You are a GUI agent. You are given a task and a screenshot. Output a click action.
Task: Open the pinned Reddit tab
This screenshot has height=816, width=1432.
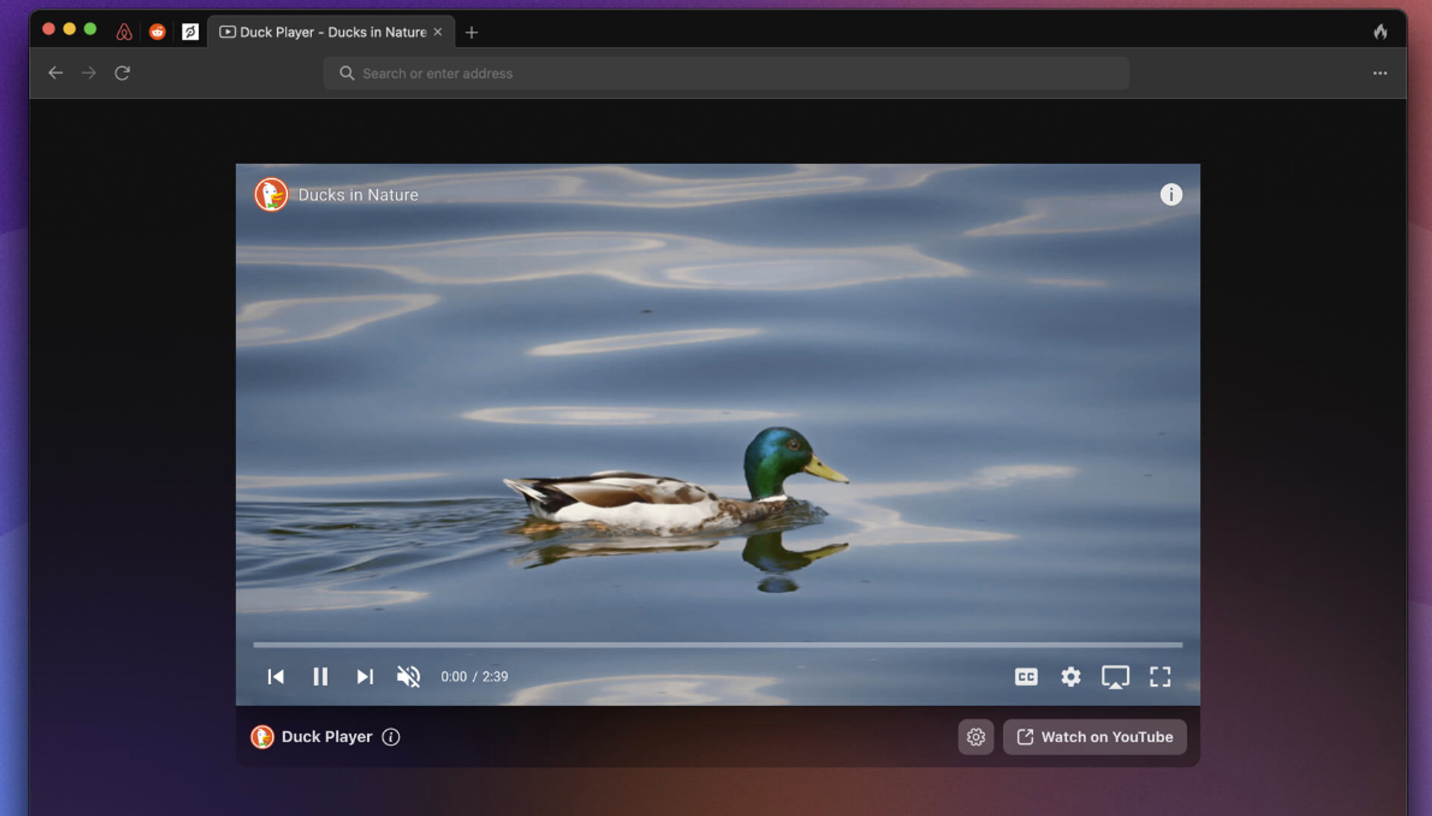158,32
